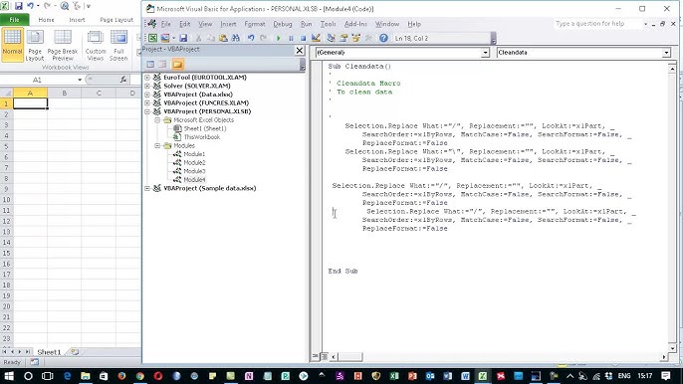Screen dimensions: 683x384
Task: Open the Tools menu
Action: click(328, 24)
